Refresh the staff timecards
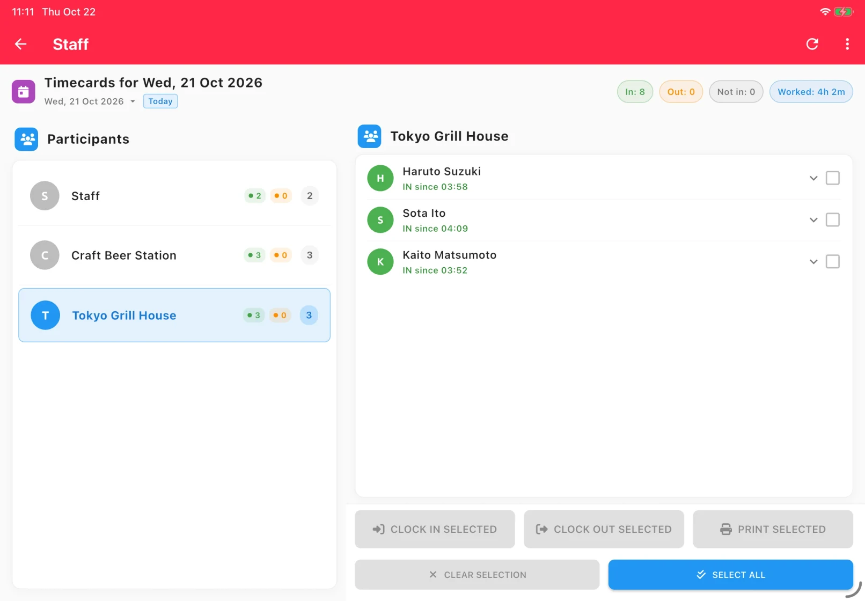 coord(812,44)
